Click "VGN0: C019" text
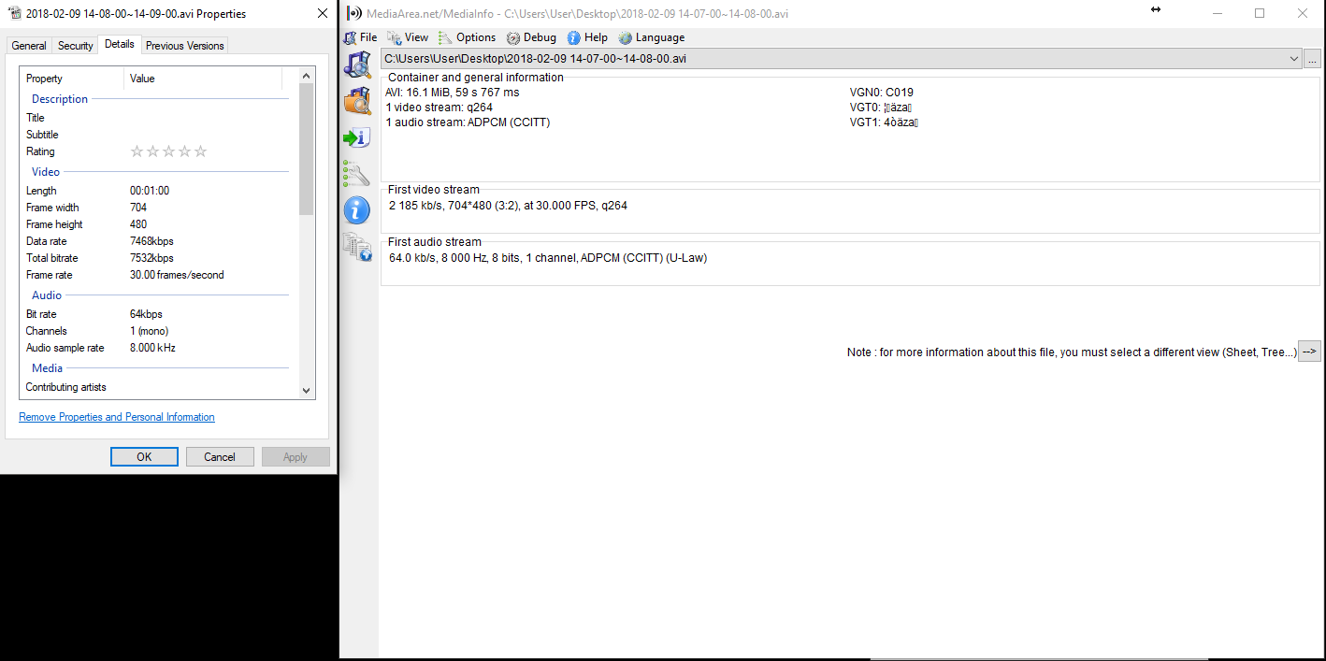Image resolution: width=1326 pixels, height=661 pixels. click(x=882, y=93)
